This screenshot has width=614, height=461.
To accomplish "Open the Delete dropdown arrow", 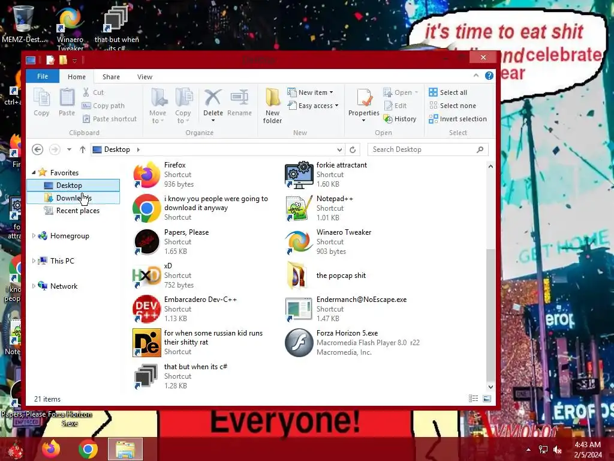I will coord(213,121).
